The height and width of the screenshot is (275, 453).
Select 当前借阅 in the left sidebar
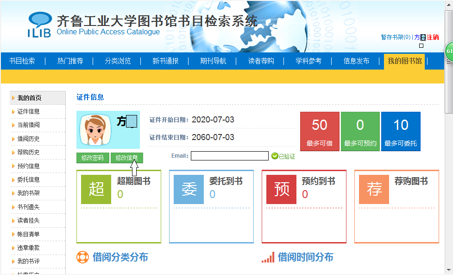pyautogui.click(x=29, y=125)
